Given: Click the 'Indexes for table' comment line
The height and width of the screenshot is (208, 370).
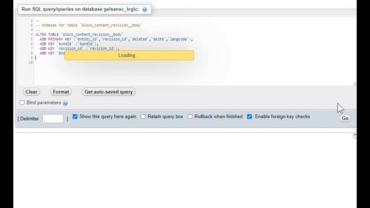Looking at the screenshot, I should point(88,25).
